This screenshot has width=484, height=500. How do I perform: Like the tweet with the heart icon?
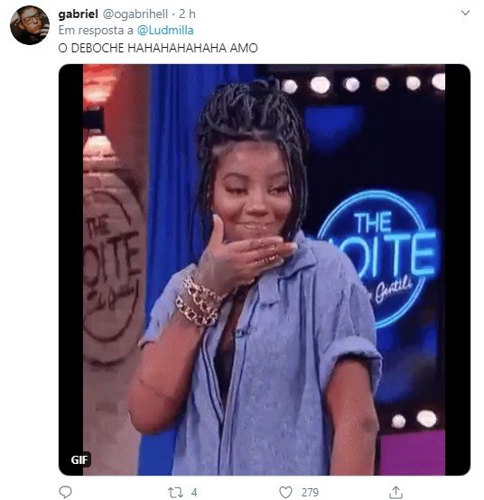(286, 492)
